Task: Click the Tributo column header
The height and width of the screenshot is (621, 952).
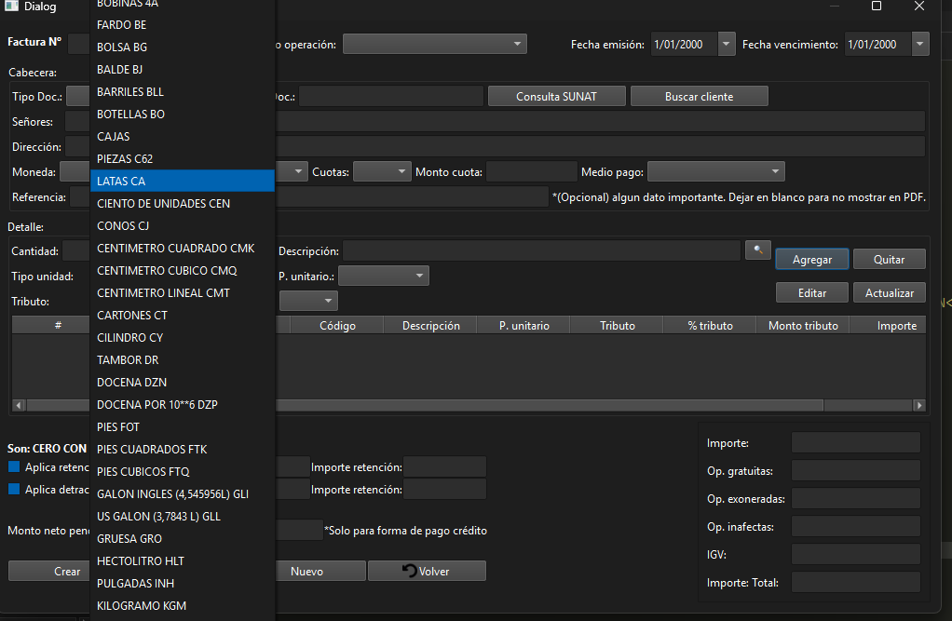Action: coord(617,326)
